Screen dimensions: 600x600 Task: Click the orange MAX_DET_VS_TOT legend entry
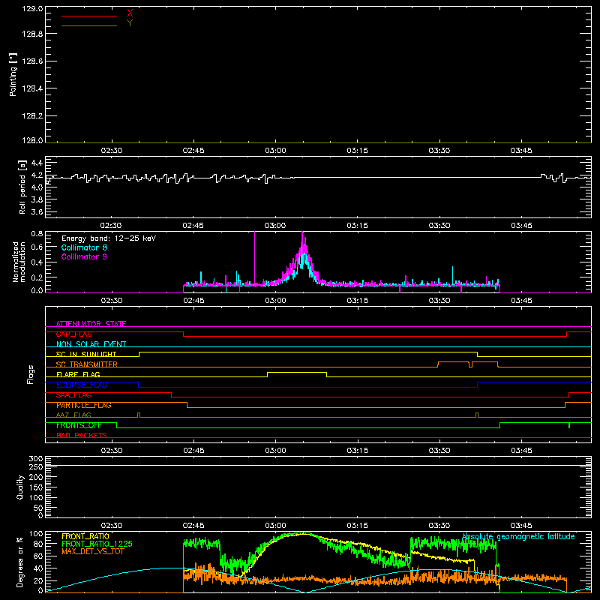click(93, 551)
